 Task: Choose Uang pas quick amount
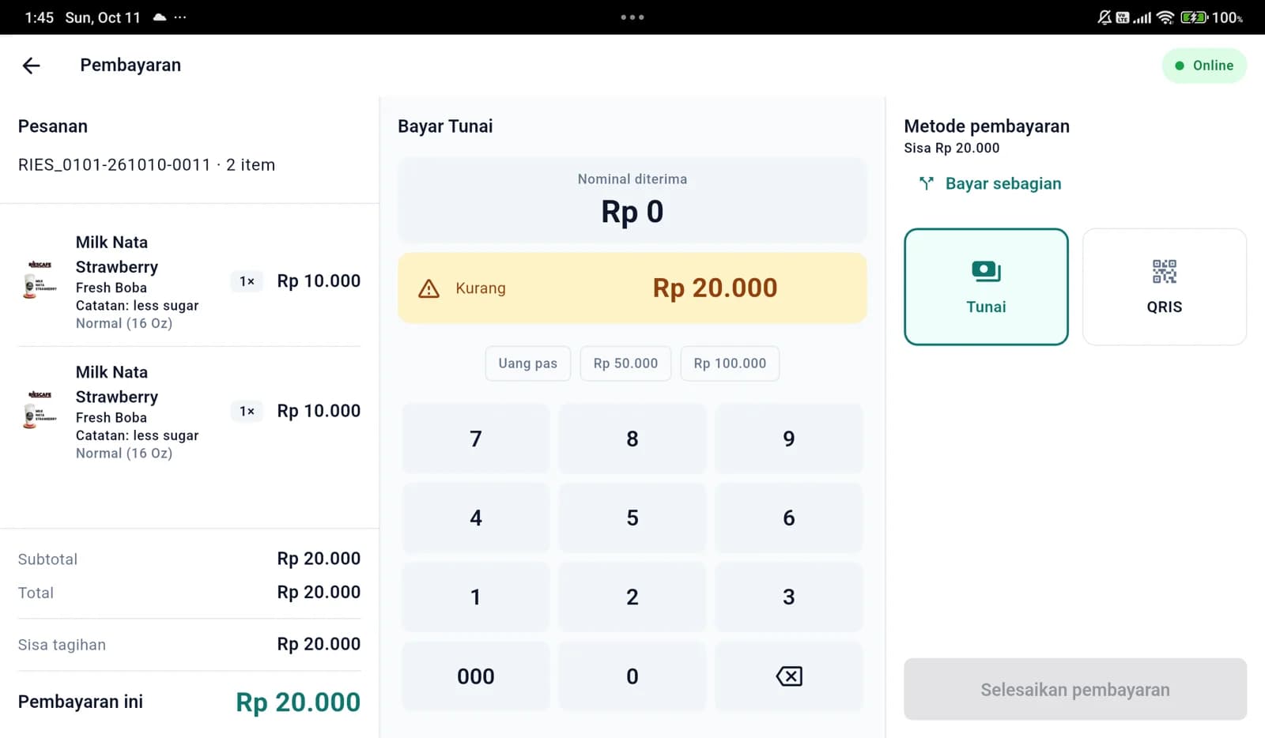[528, 363]
